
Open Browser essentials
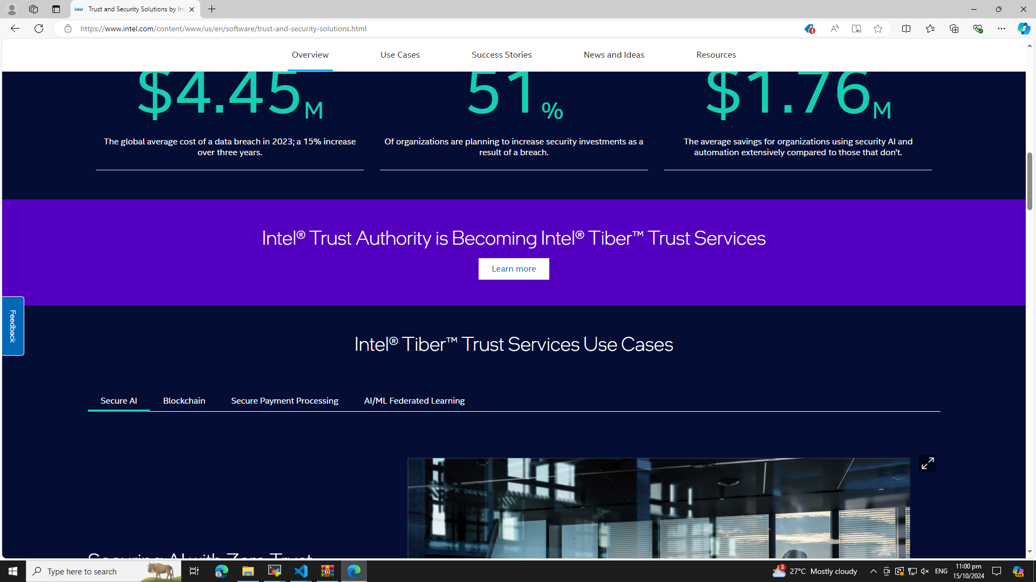tap(977, 29)
